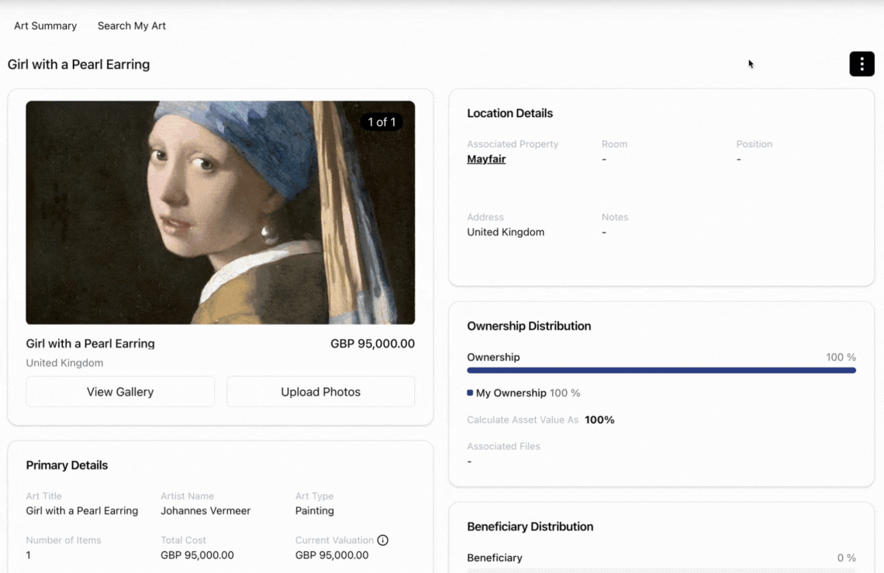884x573 pixels.
Task: Click the Painting art type value
Action: (x=315, y=511)
